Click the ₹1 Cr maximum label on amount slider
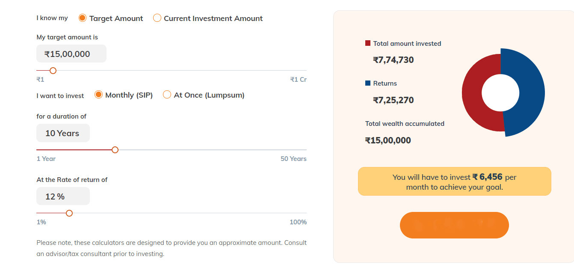This screenshot has width=574, height=277. tap(298, 80)
